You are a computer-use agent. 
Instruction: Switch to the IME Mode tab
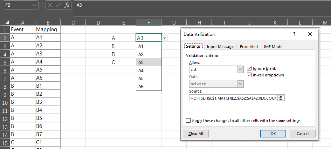[x=273, y=47]
